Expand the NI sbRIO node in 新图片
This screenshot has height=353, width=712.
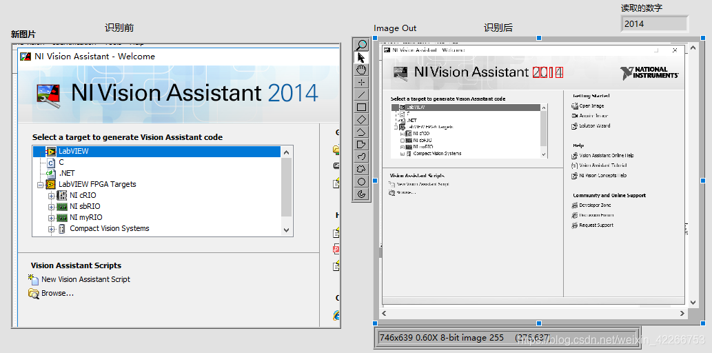coord(51,207)
